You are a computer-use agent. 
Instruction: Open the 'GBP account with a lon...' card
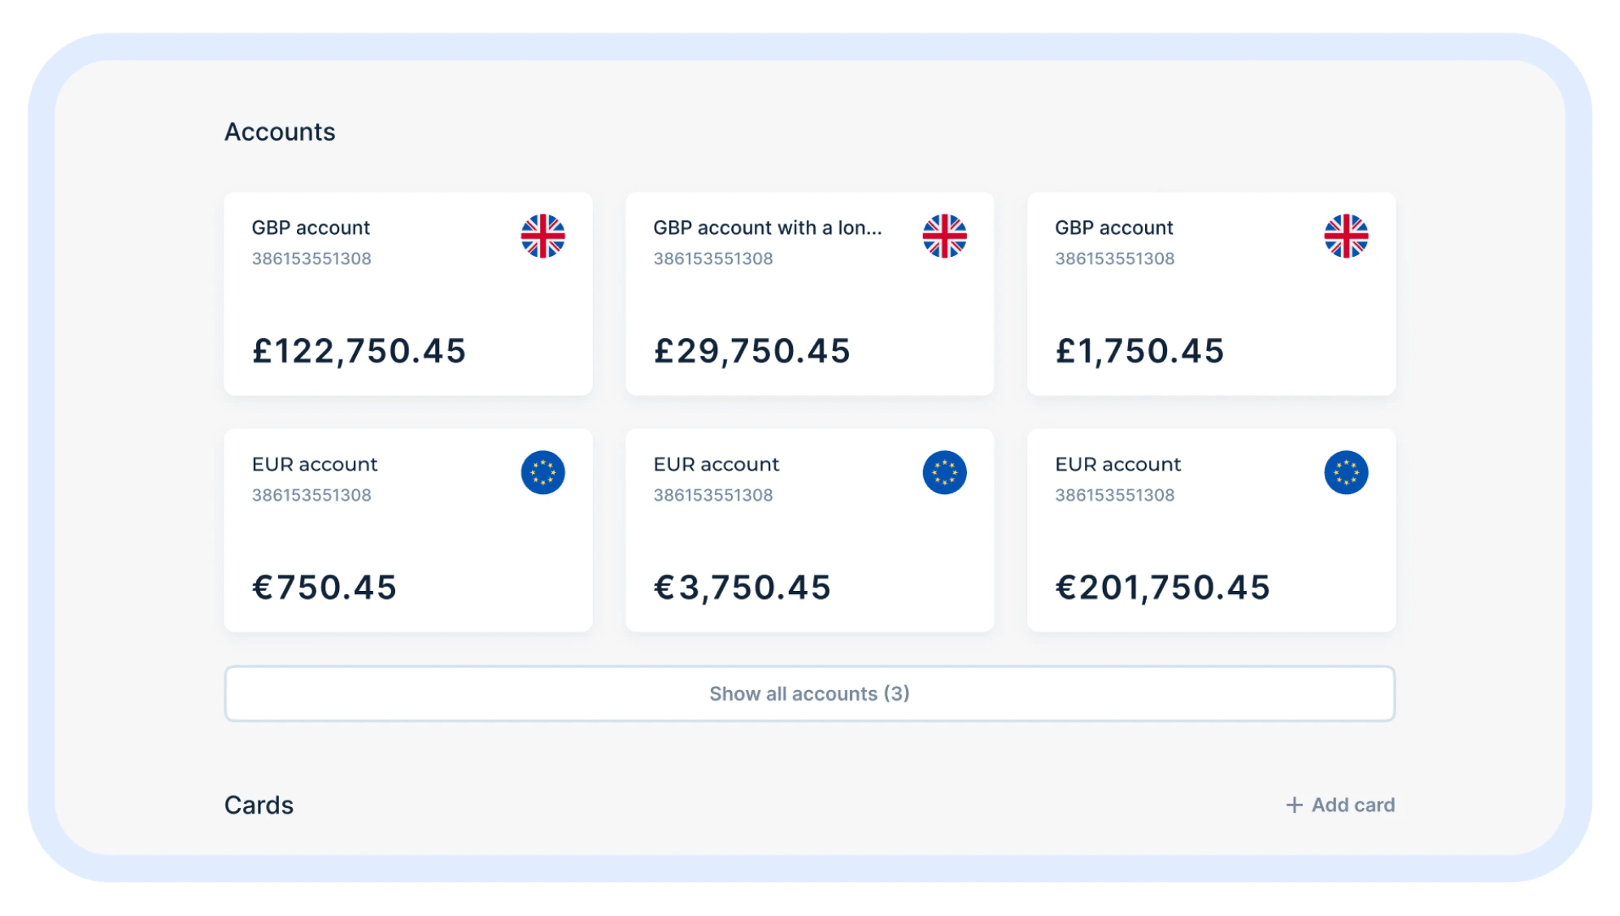(x=809, y=294)
